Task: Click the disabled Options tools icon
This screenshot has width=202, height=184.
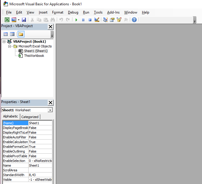Action: pos(126,20)
